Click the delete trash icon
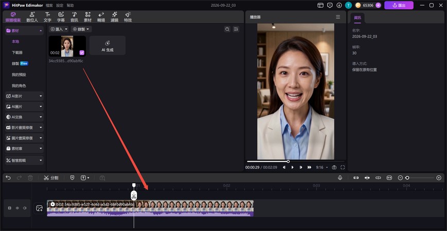 pyautogui.click(x=30, y=178)
